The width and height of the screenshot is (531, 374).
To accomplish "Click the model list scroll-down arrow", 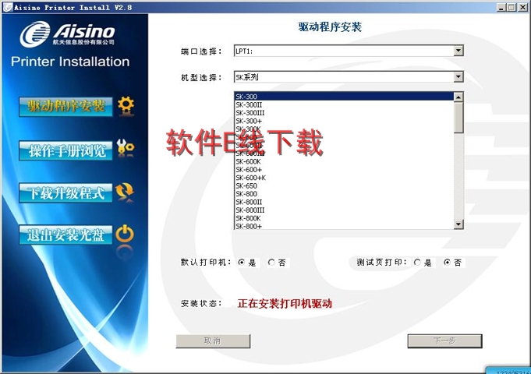I will coord(458,224).
